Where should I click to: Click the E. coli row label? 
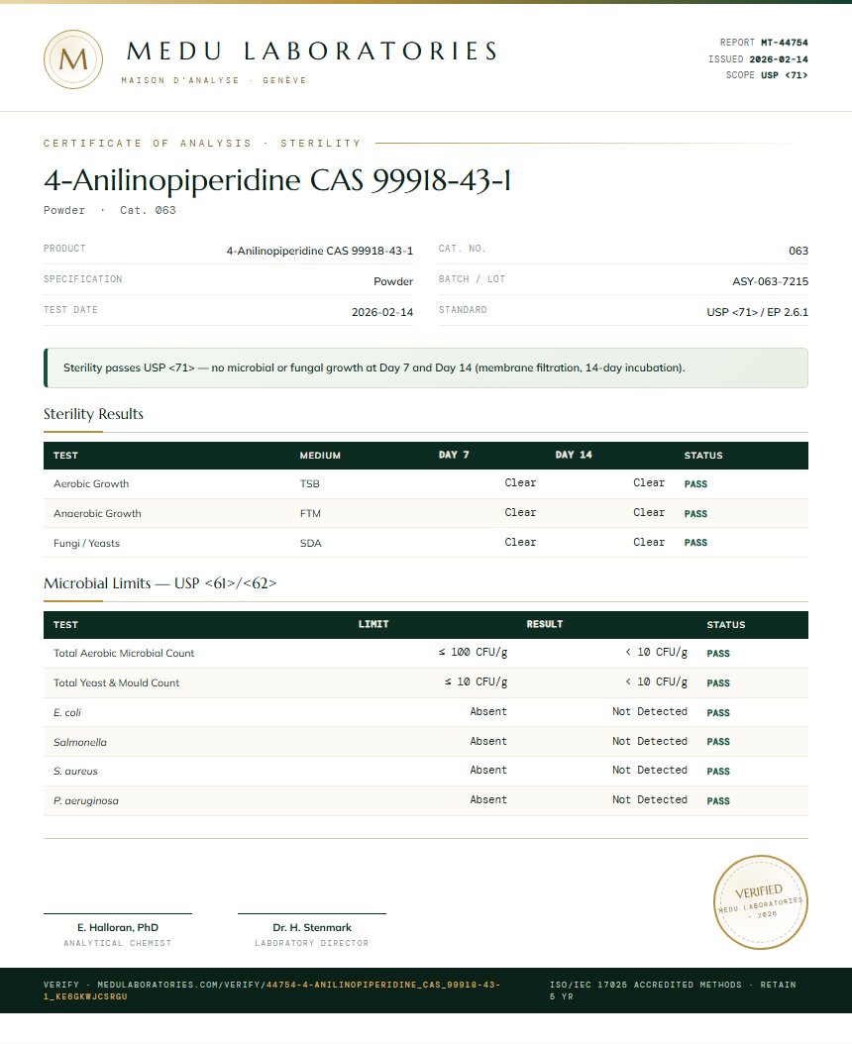click(66, 712)
